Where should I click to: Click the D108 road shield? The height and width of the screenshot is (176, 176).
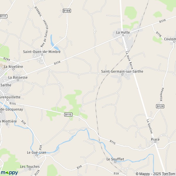point(67,11)
